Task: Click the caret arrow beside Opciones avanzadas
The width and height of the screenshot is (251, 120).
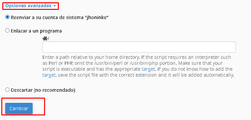Action: click(55, 6)
